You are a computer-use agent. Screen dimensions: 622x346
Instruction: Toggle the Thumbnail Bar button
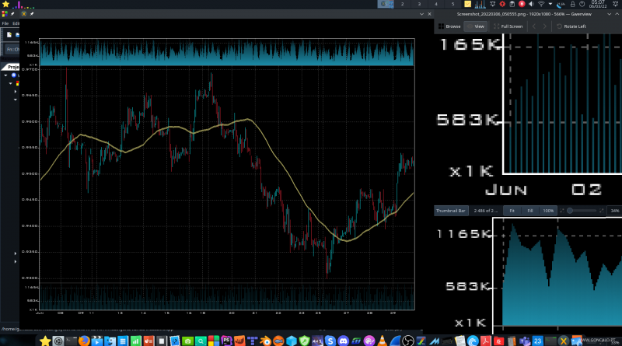[450, 211]
